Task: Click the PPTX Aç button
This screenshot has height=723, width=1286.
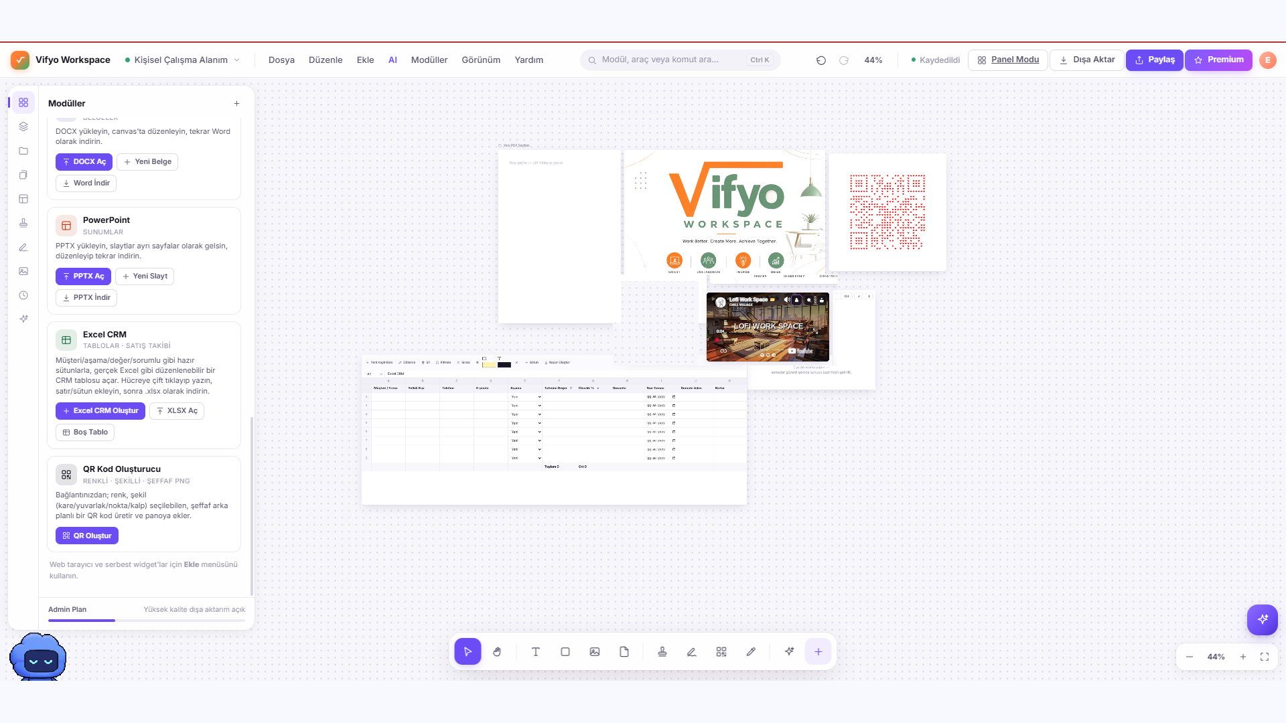Action: tap(83, 276)
